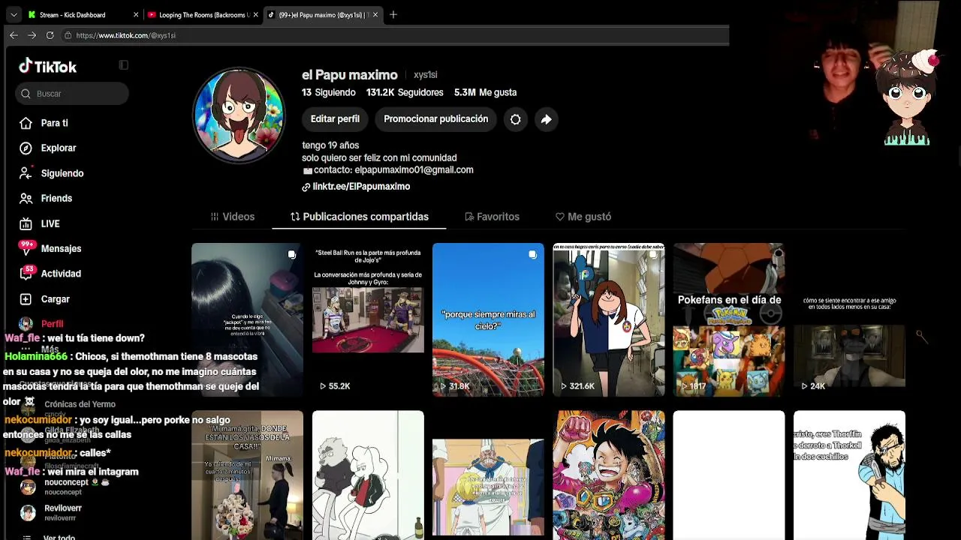
Task: Click in the Buscar search field
Action: [x=72, y=94]
